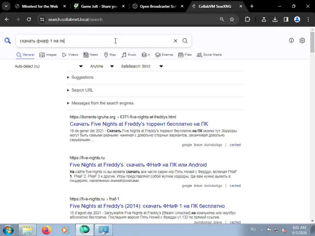Click the volume muted tray icon
This screenshot has width=315, height=236.
coord(284,230)
